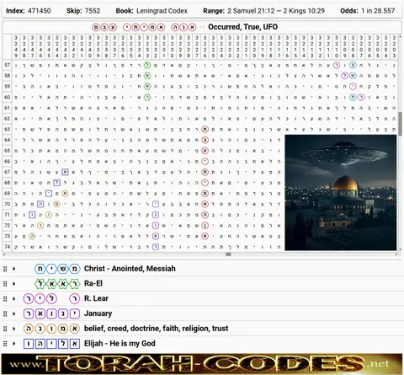Click the purple boxed letter in row 74
Screen dimensions: 404x375
pos(156,247)
